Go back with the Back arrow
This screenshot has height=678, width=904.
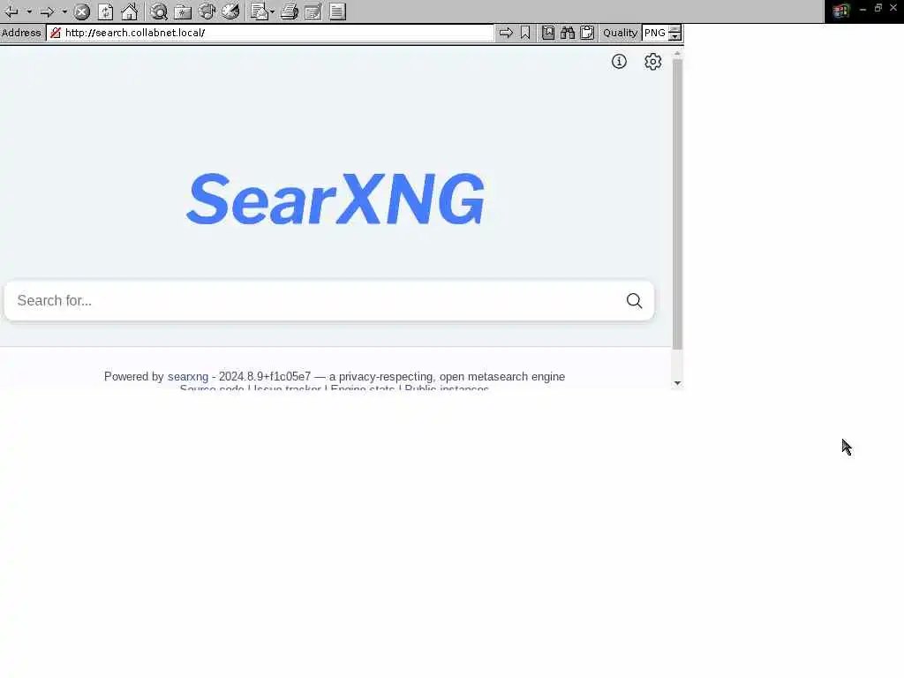pyautogui.click(x=11, y=11)
